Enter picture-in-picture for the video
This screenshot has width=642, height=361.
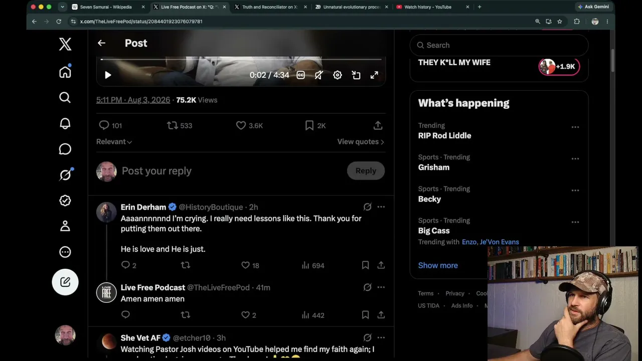click(356, 75)
